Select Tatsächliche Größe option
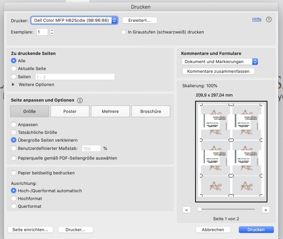 tap(14, 132)
